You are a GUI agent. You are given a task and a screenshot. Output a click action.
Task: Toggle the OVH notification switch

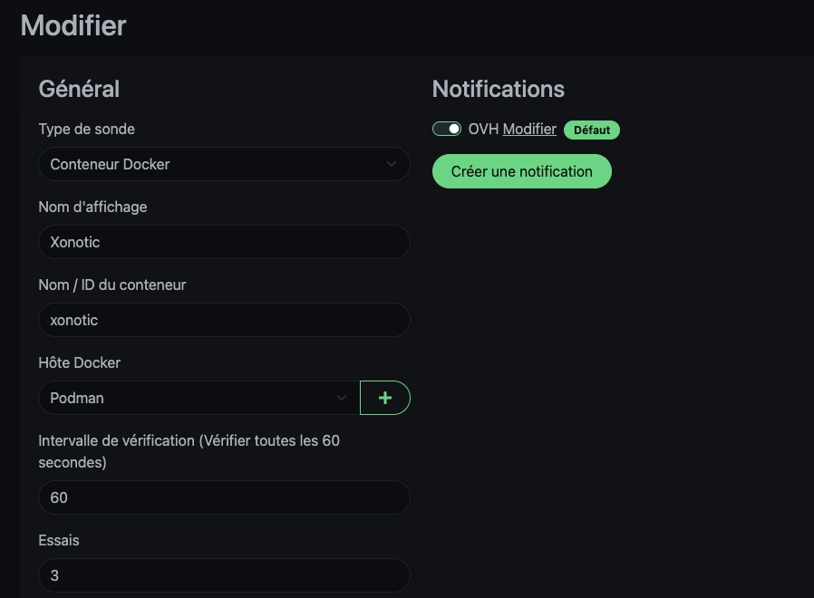(x=447, y=129)
